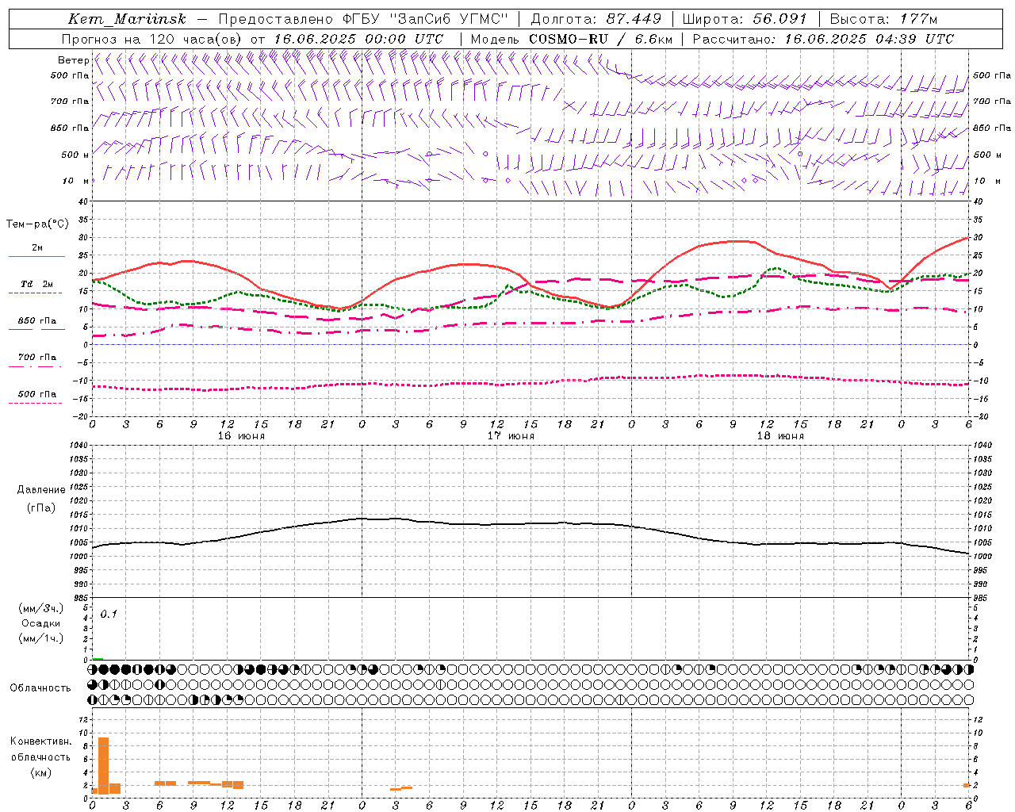Click the elevation value 177м

click(918, 19)
